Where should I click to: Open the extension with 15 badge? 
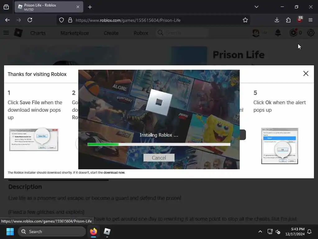(300, 20)
